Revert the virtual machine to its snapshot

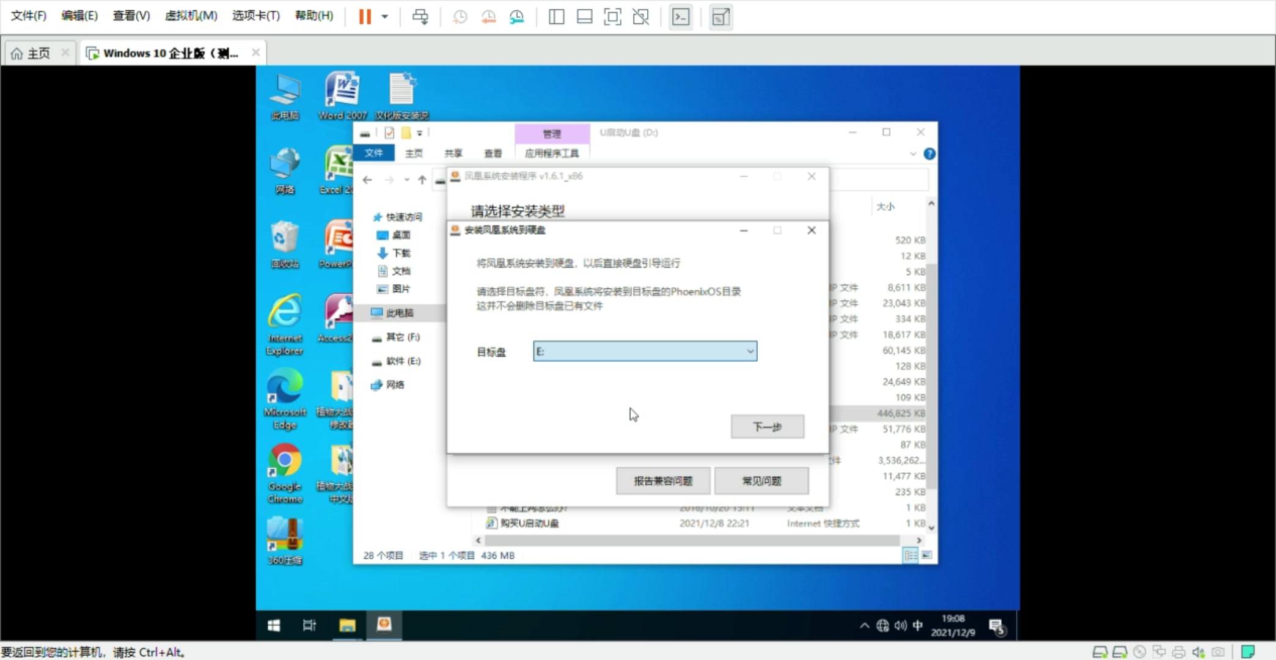pyautogui.click(x=488, y=16)
